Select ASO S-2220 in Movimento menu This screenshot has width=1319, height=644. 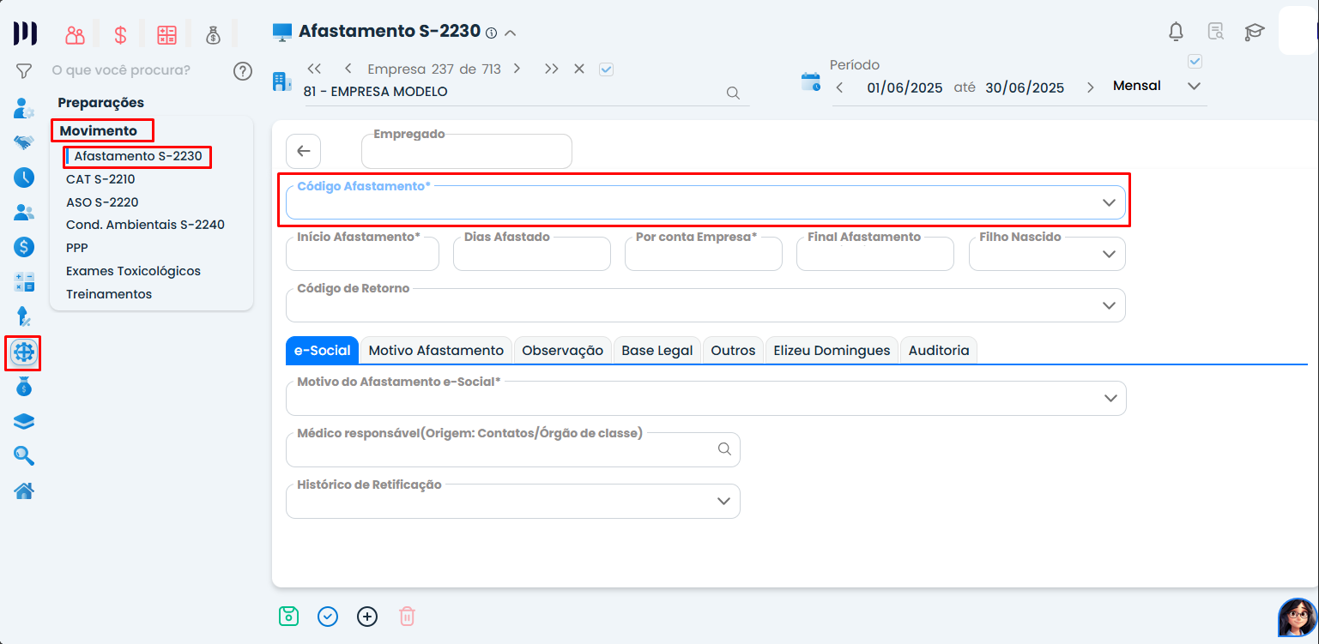(102, 202)
